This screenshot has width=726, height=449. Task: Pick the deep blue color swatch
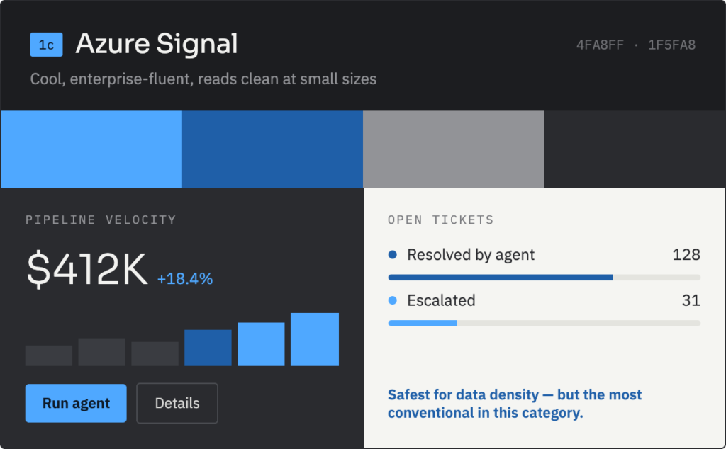point(272,149)
